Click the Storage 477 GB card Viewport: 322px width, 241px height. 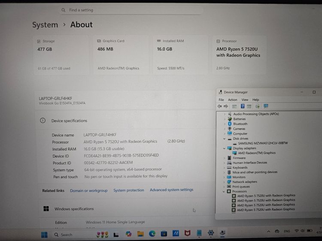[61, 55]
